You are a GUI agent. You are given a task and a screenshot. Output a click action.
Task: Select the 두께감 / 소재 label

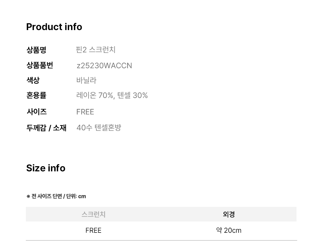coord(46,128)
